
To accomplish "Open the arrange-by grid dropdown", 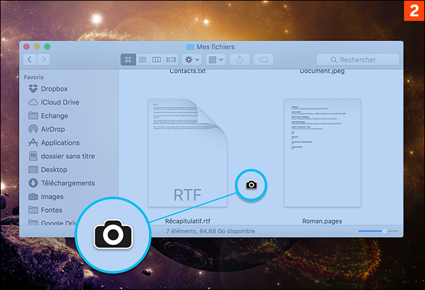I will click(216, 59).
